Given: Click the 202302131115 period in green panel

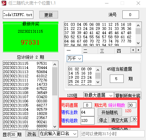Looking at the screenshot, I should pos(30,31).
